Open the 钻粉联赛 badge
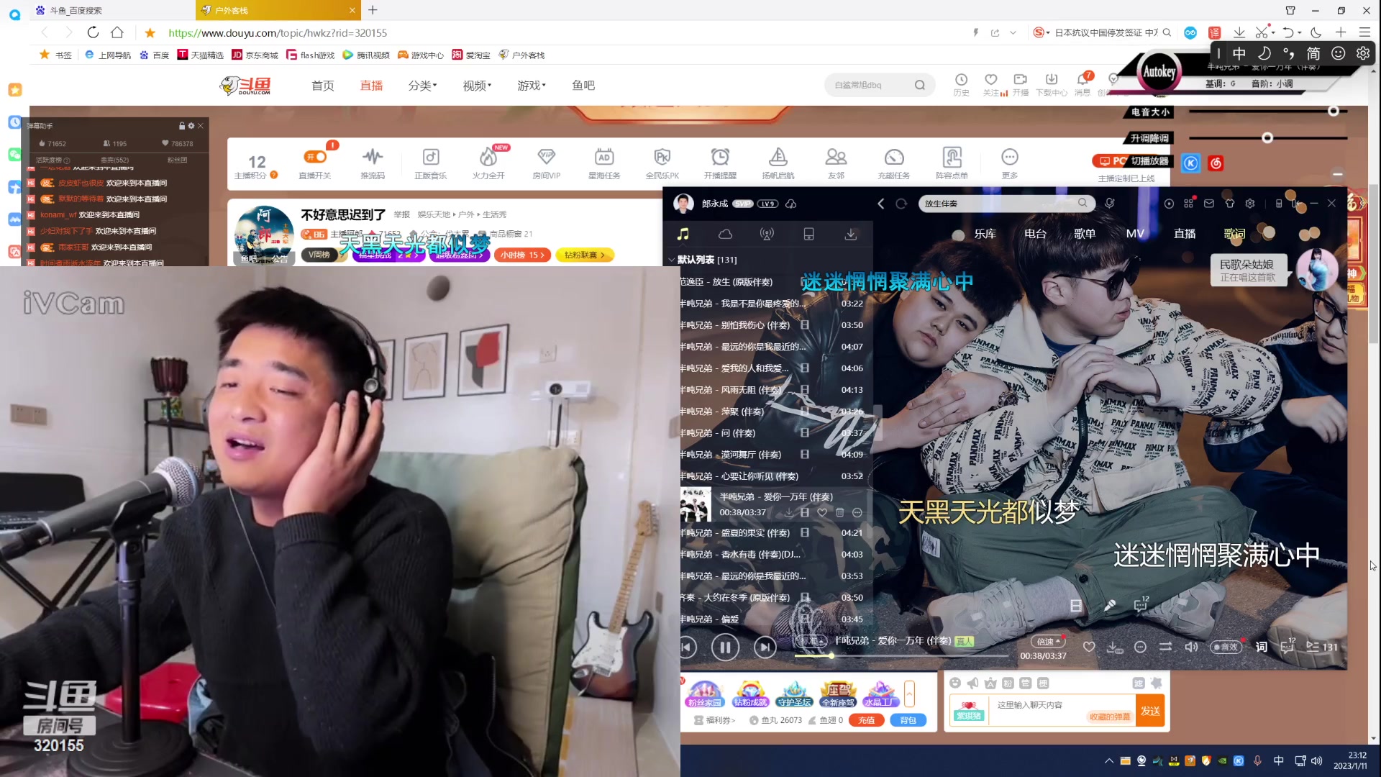 [x=584, y=255]
